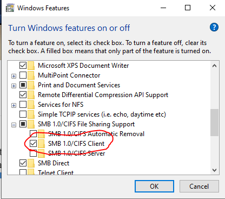This screenshot has height=199, width=225.
Task: Click the Cancel button
Action: [x=199, y=186]
